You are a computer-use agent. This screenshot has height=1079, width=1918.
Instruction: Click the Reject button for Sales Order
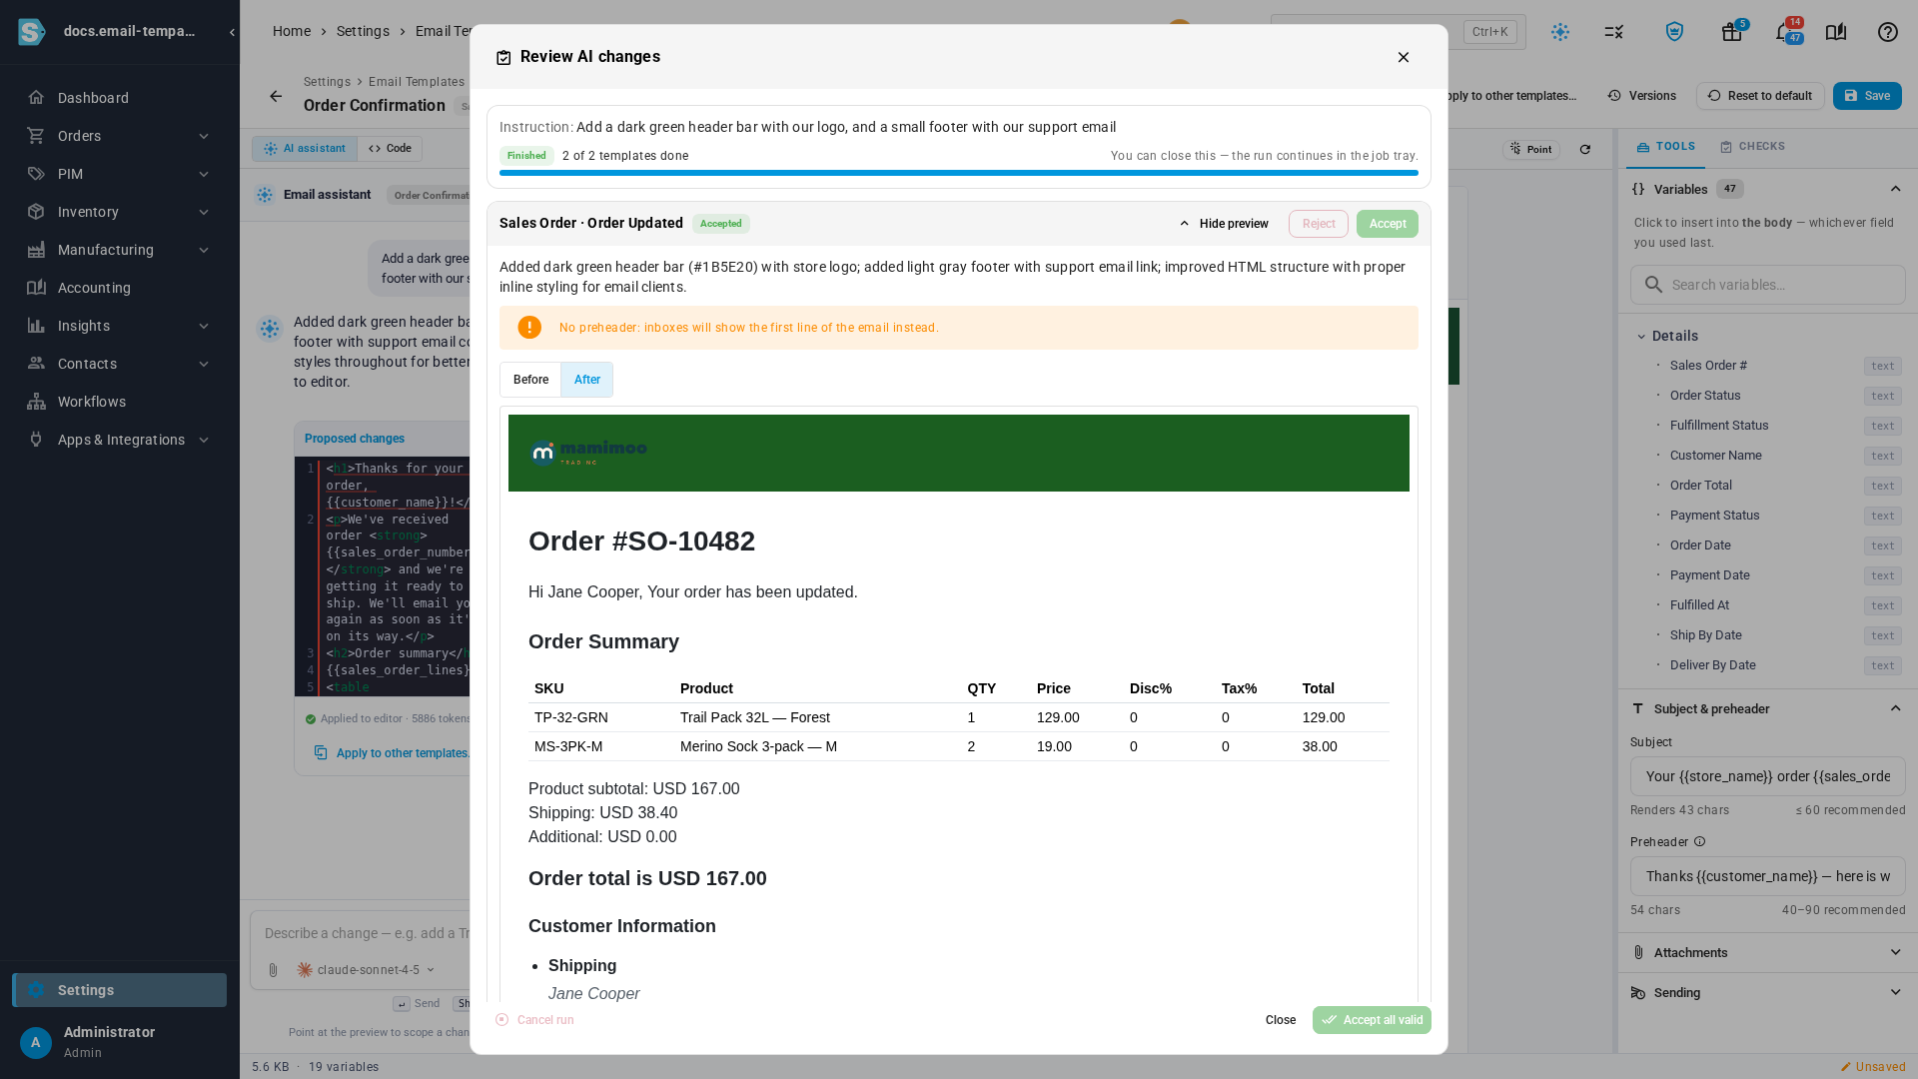[x=1318, y=224]
